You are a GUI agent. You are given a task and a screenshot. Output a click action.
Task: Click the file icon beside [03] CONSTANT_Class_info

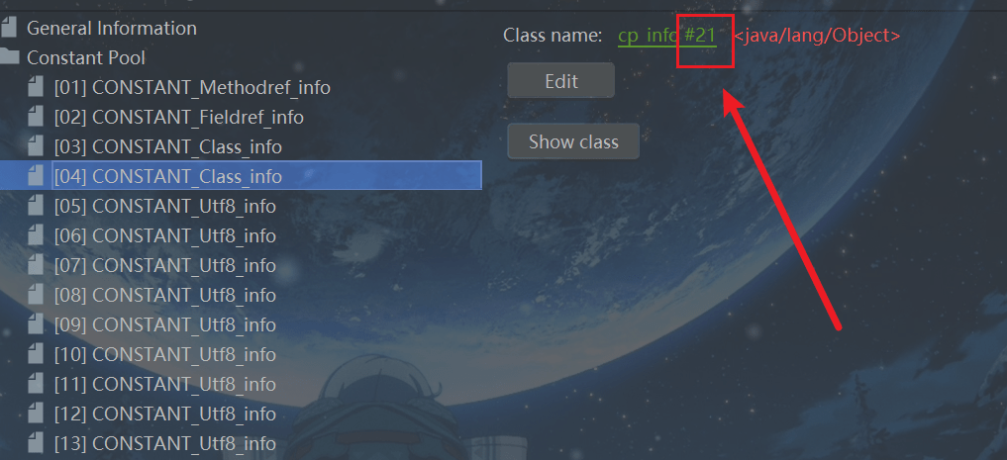(x=36, y=146)
